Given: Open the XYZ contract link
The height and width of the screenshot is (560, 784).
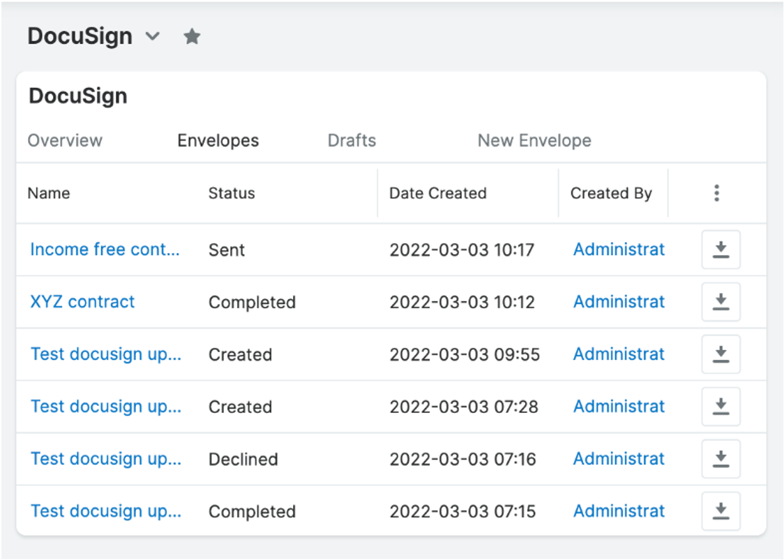Looking at the screenshot, I should [x=82, y=302].
